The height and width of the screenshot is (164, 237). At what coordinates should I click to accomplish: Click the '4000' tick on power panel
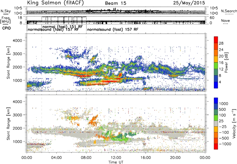point(17,41)
